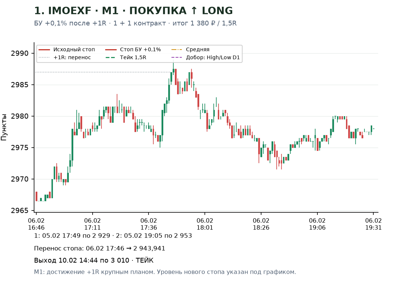Click legend entry "Исходный стоп"

74,50
